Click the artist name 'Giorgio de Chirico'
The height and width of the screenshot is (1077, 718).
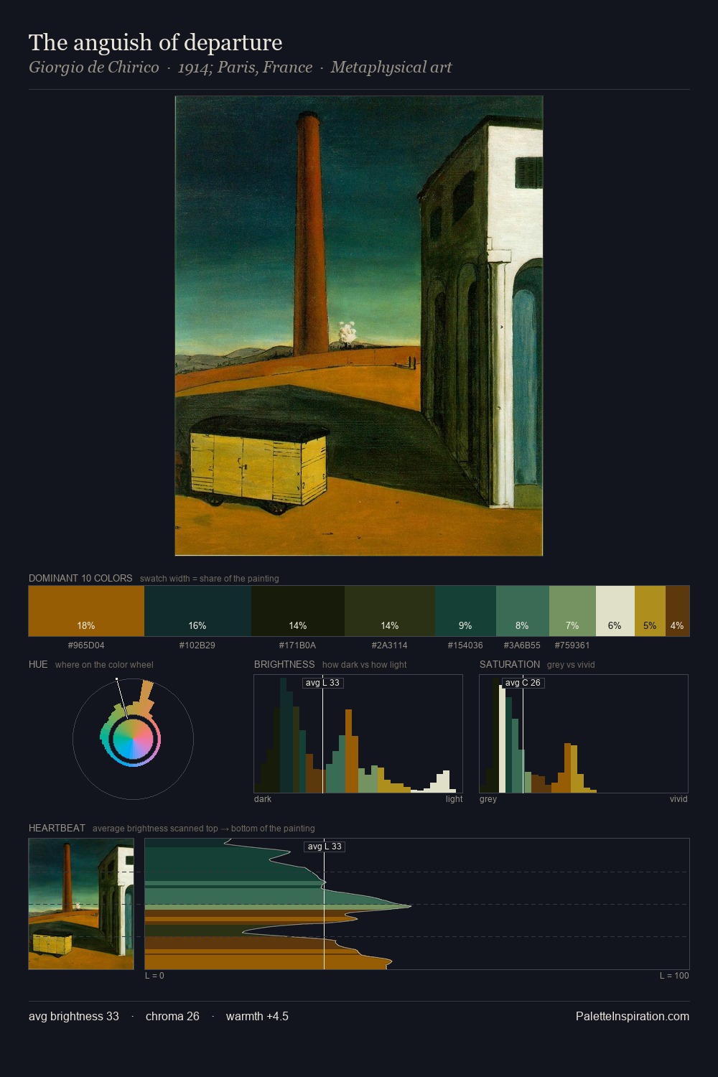[x=94, y=67]
